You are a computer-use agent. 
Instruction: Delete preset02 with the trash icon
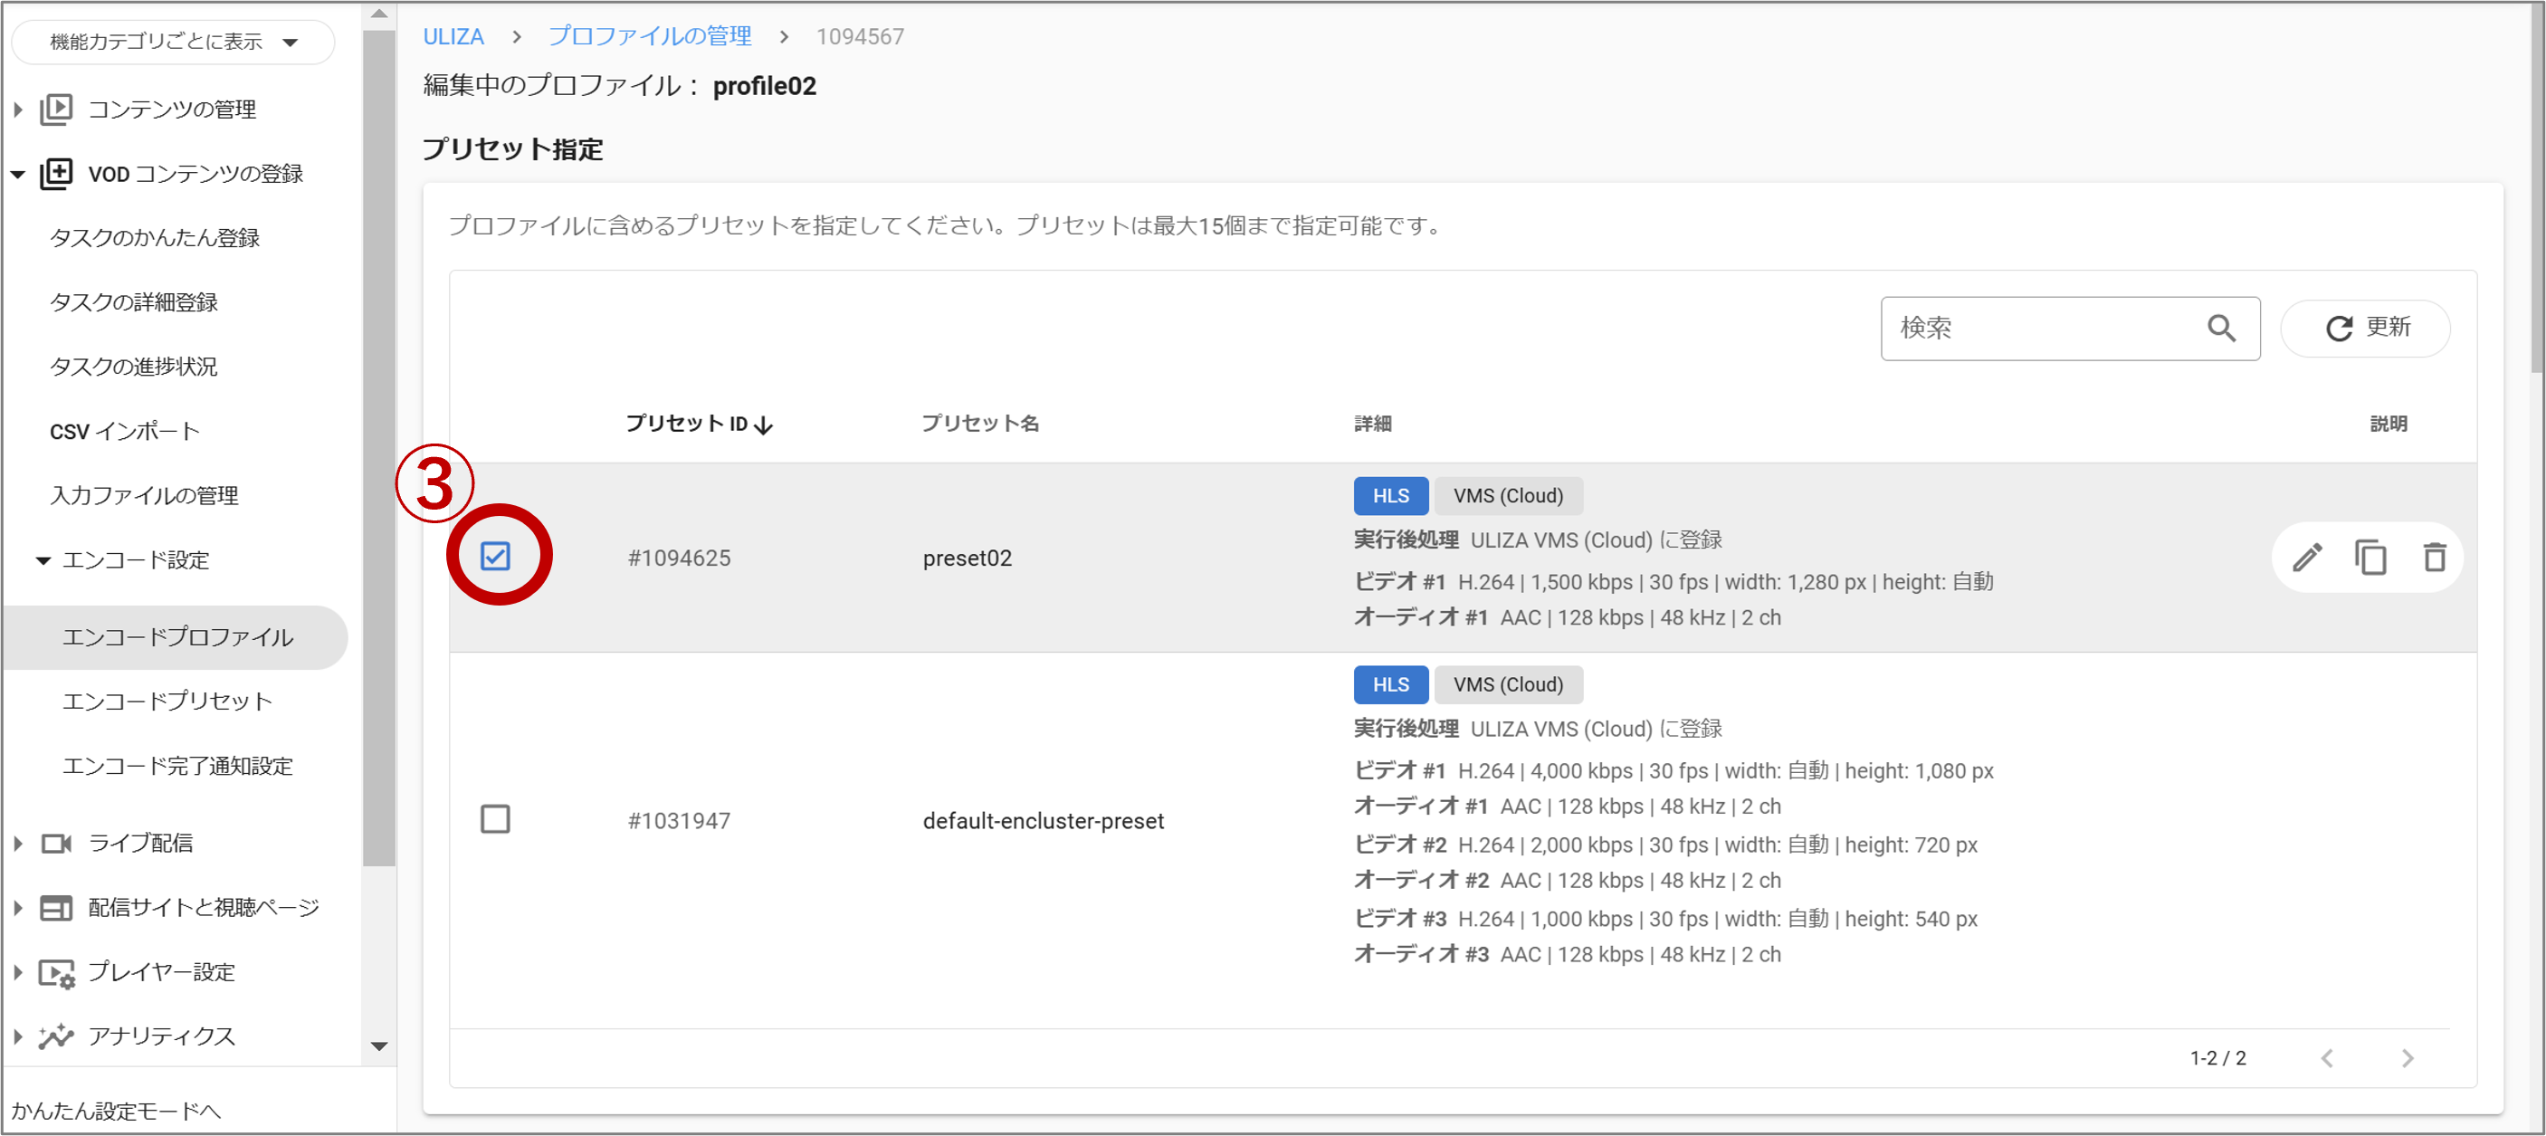tap(2435, 558)
